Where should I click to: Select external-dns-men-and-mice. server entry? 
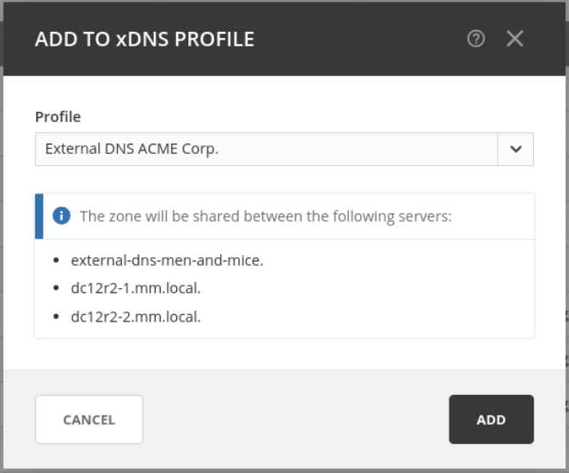tap(167, 260)
